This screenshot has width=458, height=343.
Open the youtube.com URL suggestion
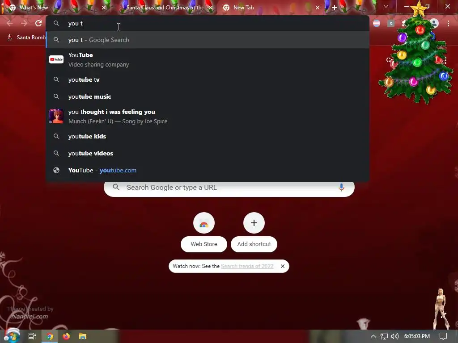(208, 170)
